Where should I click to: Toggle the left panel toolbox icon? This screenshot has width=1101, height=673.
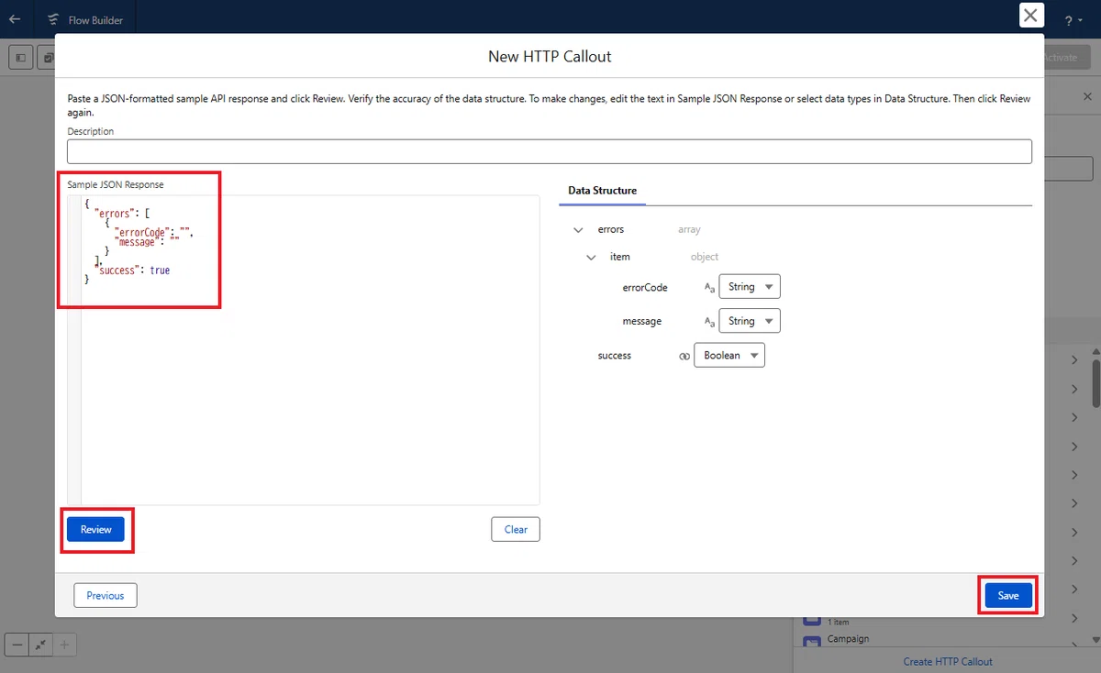coord(21,57)
